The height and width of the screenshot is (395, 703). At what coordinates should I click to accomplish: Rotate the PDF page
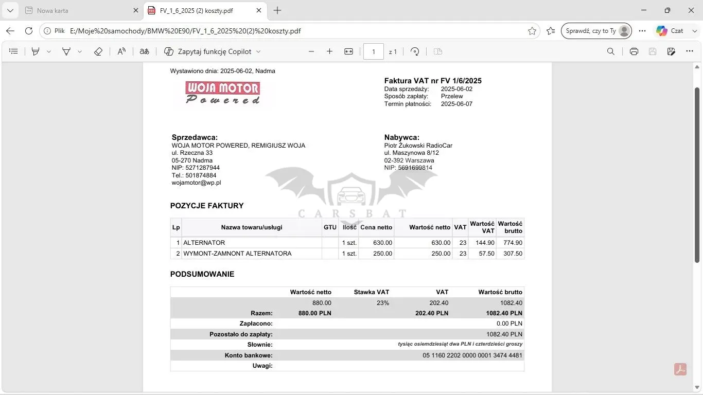[415, 51]
